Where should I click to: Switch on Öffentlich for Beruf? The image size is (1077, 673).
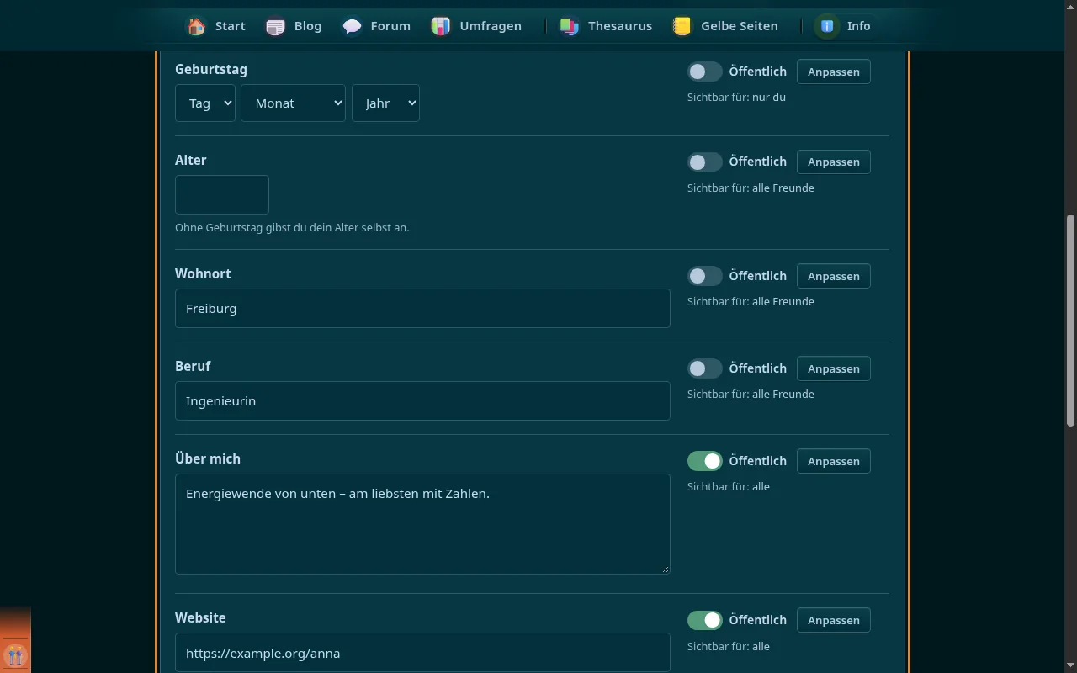(705, 368)
